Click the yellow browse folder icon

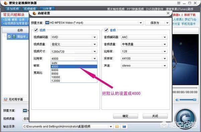coord(117,127)
